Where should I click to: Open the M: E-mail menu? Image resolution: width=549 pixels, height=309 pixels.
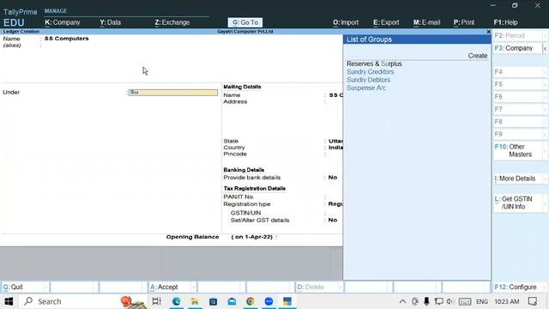click(426, 22)
